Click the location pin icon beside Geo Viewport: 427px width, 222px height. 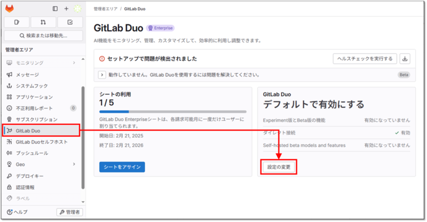(9, 164)
